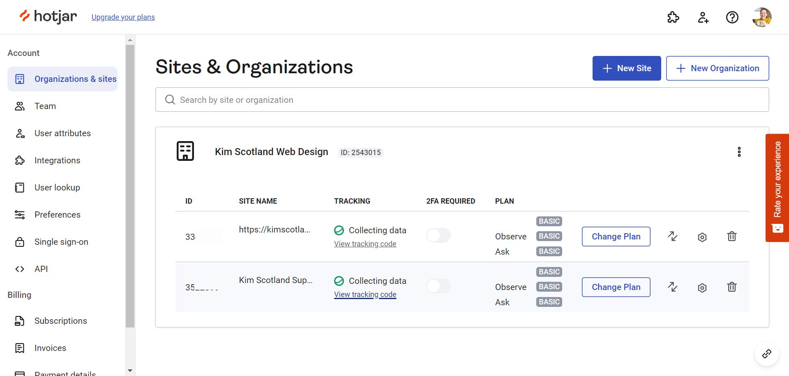The height and width of the screenshot is (376, 789).
Task: View tracking code for Kim Scotland Sup... site
Action: click(365, 295)
